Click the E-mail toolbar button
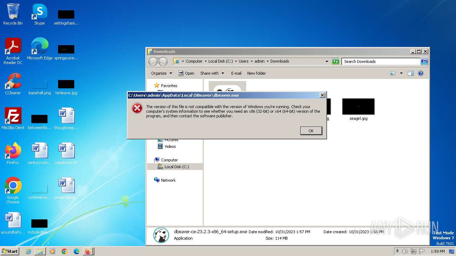 point(236,73)
